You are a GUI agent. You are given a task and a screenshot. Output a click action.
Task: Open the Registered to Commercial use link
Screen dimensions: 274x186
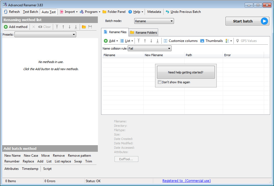(x=186, y=181)
